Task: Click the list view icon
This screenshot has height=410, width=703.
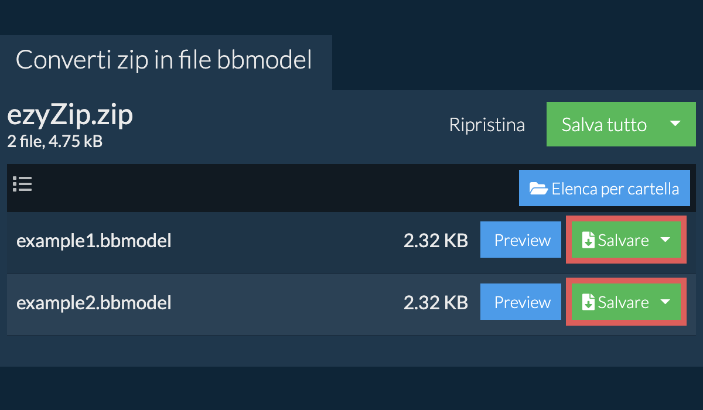Action: pos(22,184)
